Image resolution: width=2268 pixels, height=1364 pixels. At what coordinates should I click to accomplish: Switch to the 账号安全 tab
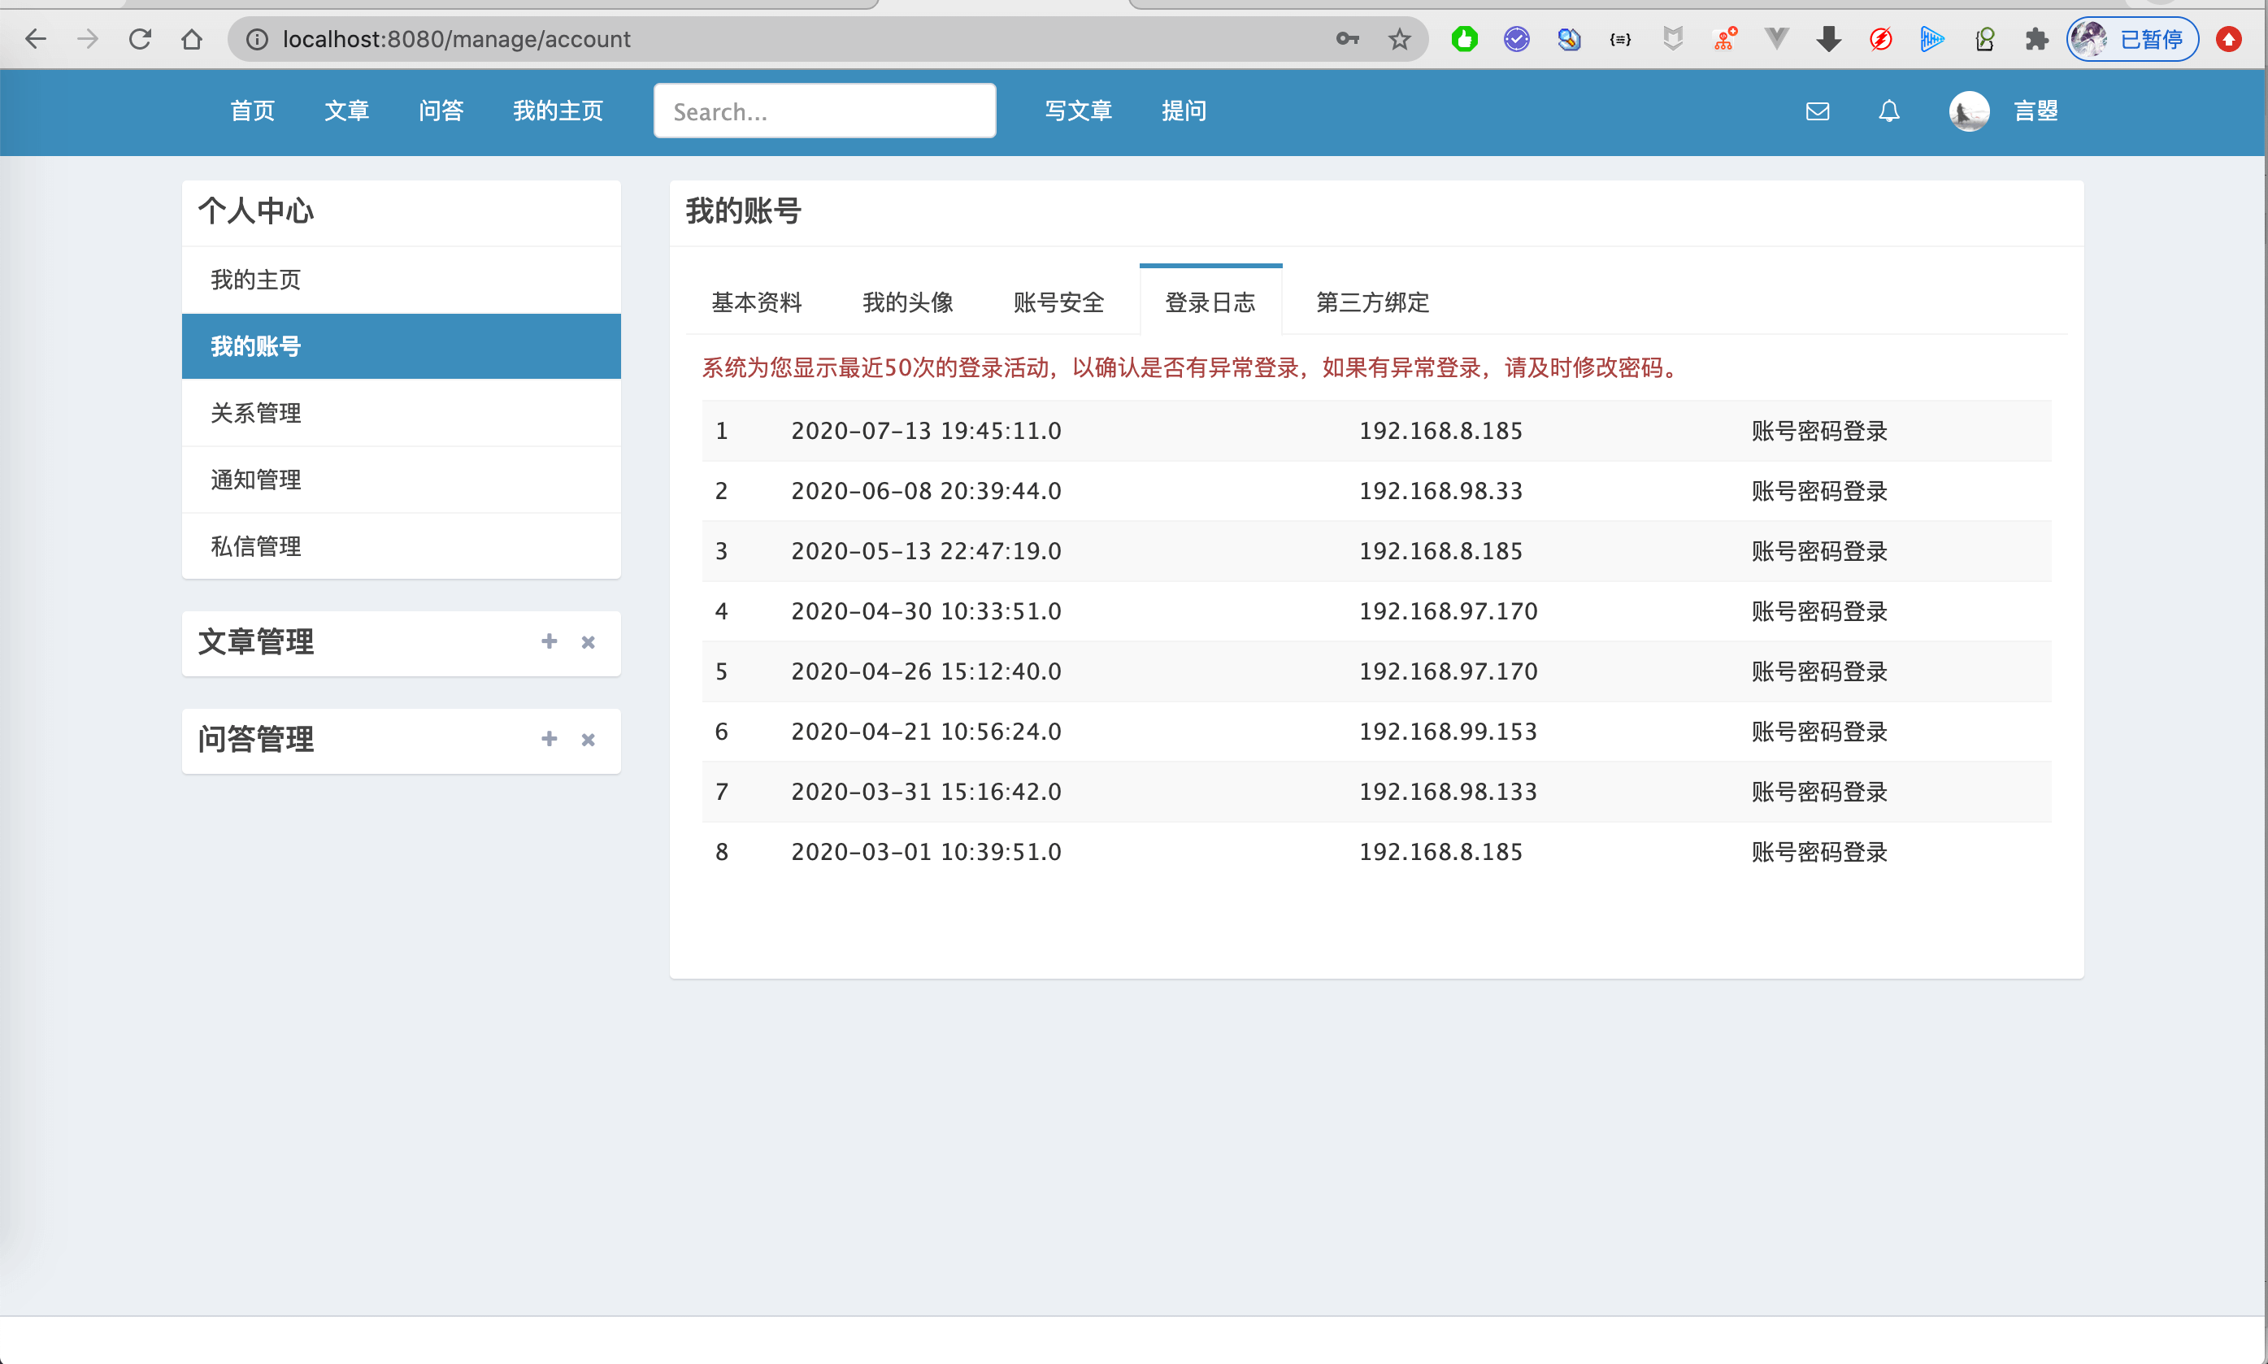[1058, 302]
